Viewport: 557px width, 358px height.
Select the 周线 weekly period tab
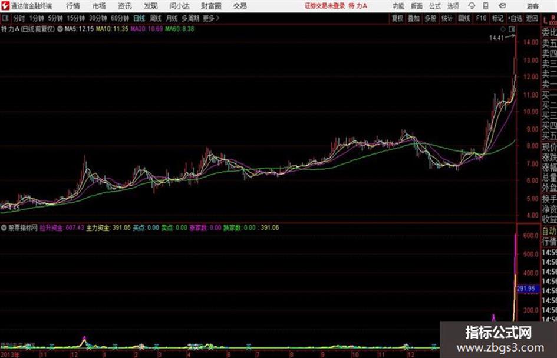156,18
